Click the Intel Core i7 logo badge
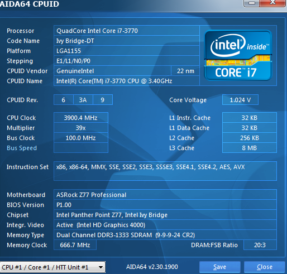Image resolution: width=287 pixels, height=274 pixels. tap(238, 55)
